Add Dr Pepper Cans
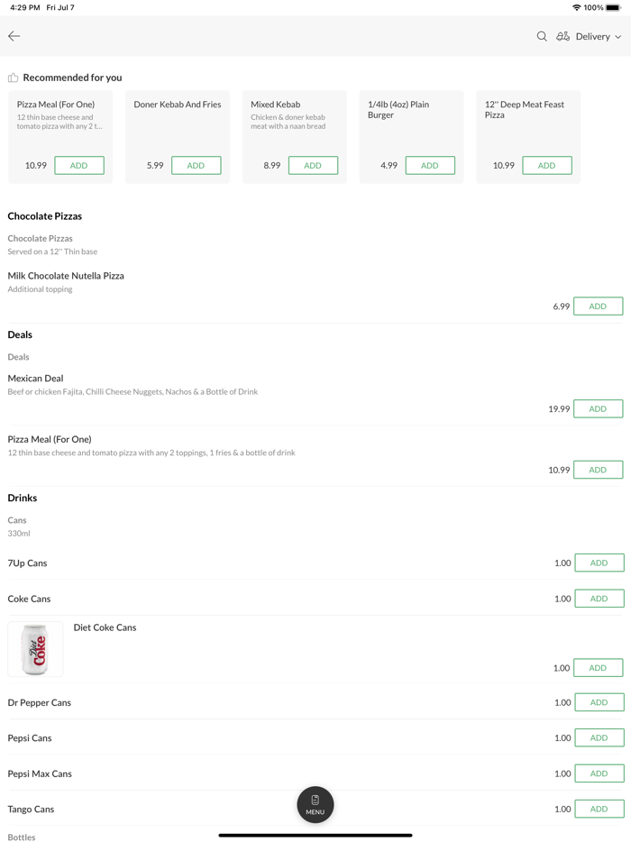The width and height of the screenshot is (631, 842). (599, 702)
